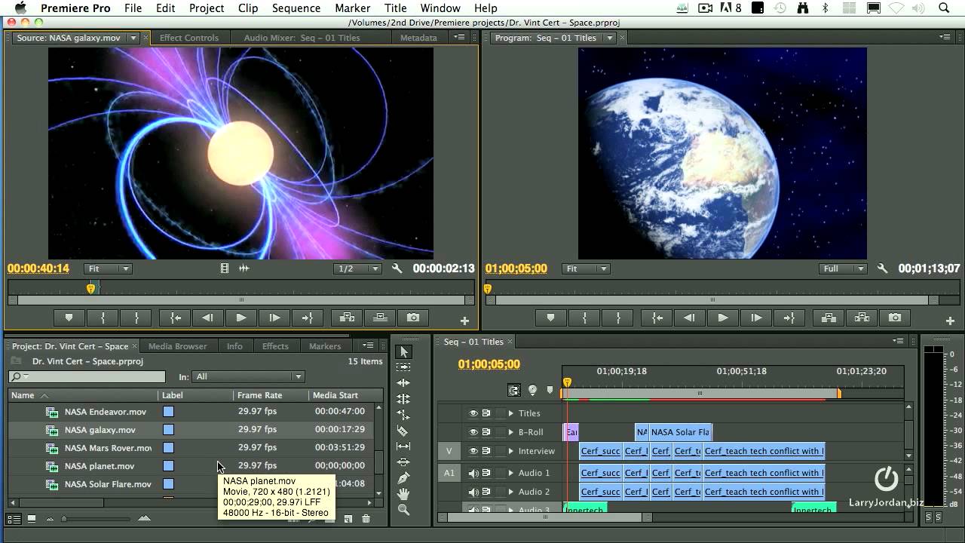Click Insert button in Source monitor
Viewport: 965px width, 543px height.
tap(347, 318)
